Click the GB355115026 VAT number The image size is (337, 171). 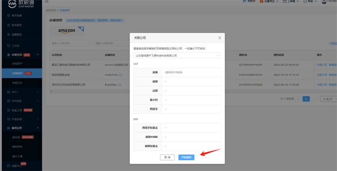174,73
